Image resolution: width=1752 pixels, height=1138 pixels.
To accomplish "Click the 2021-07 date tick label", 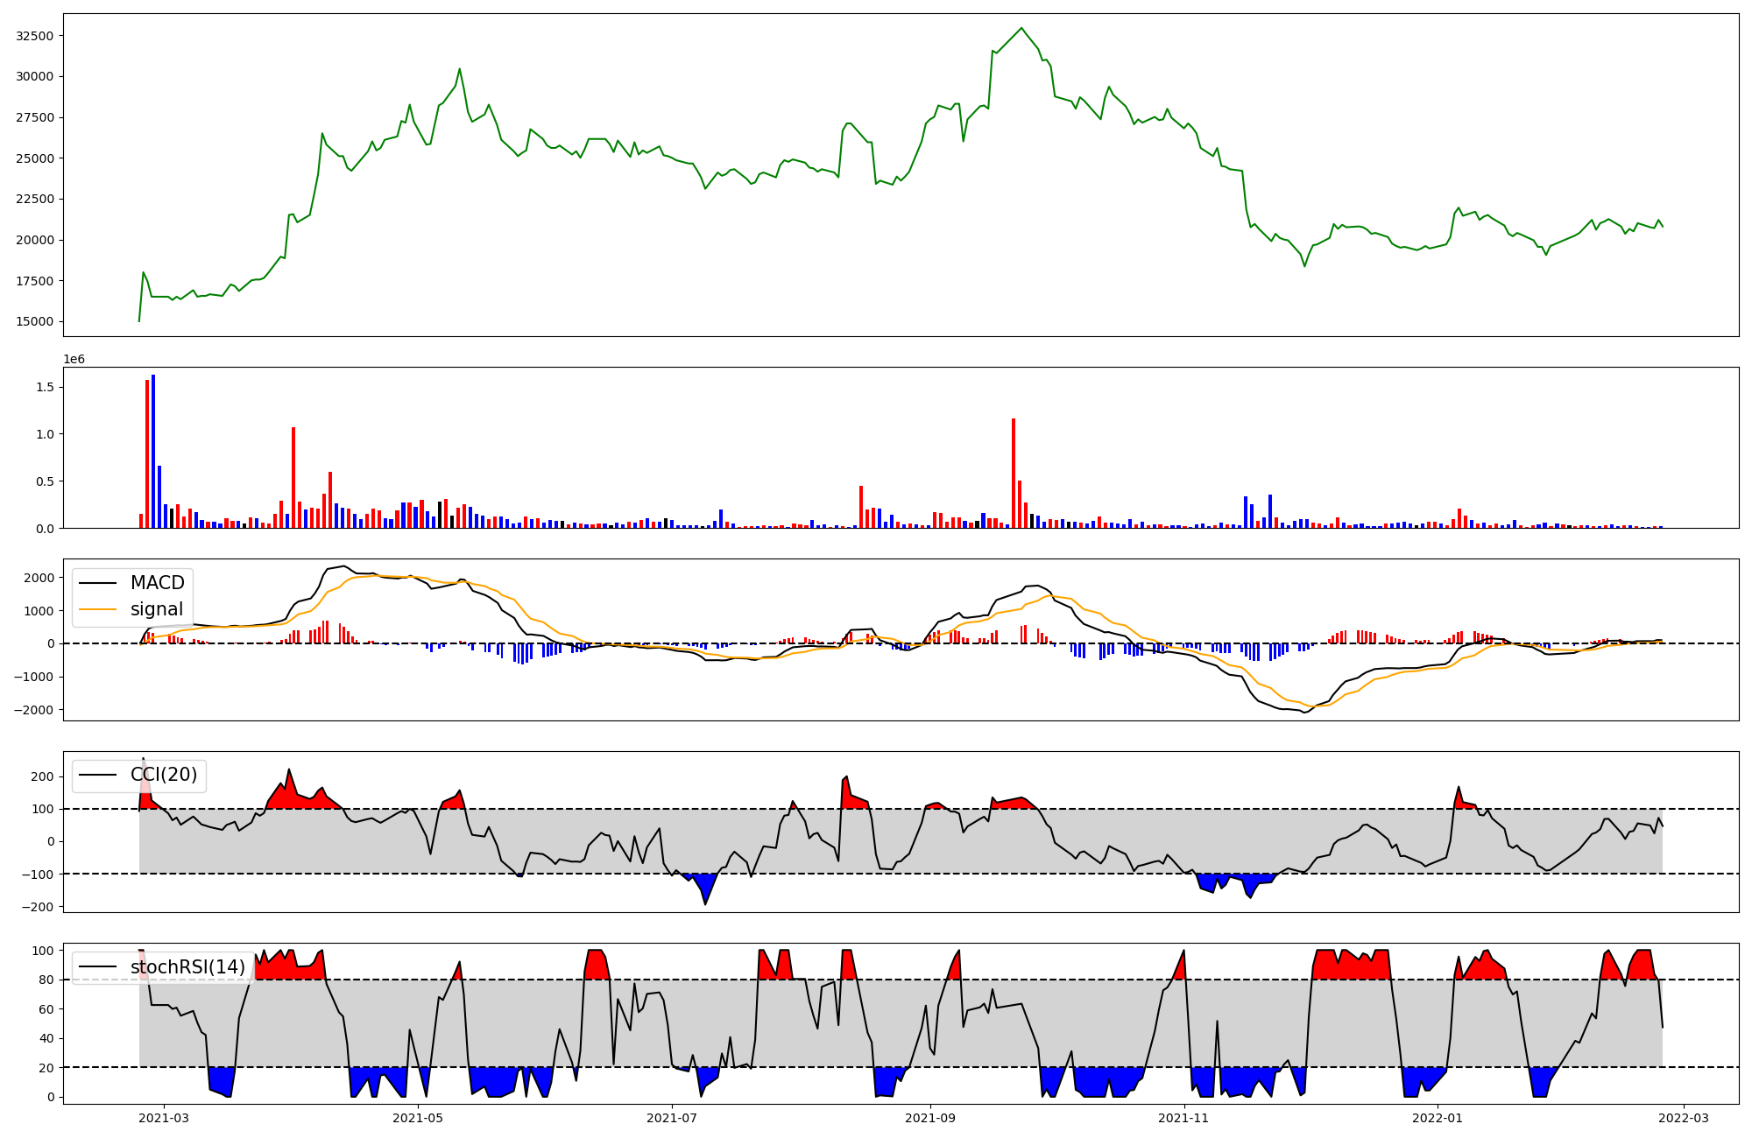I will (672, 1118).
